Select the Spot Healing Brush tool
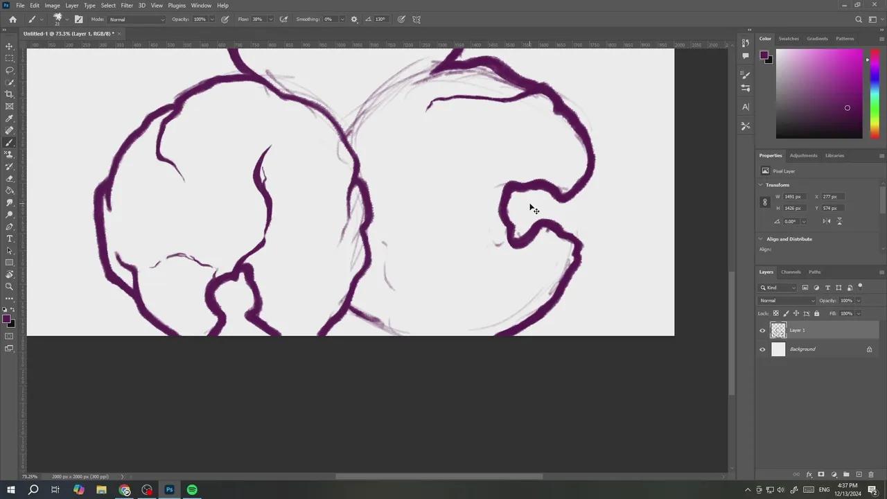Image resolution: width=887 pixels, height=499 pixels. click(x=9, y=130)
